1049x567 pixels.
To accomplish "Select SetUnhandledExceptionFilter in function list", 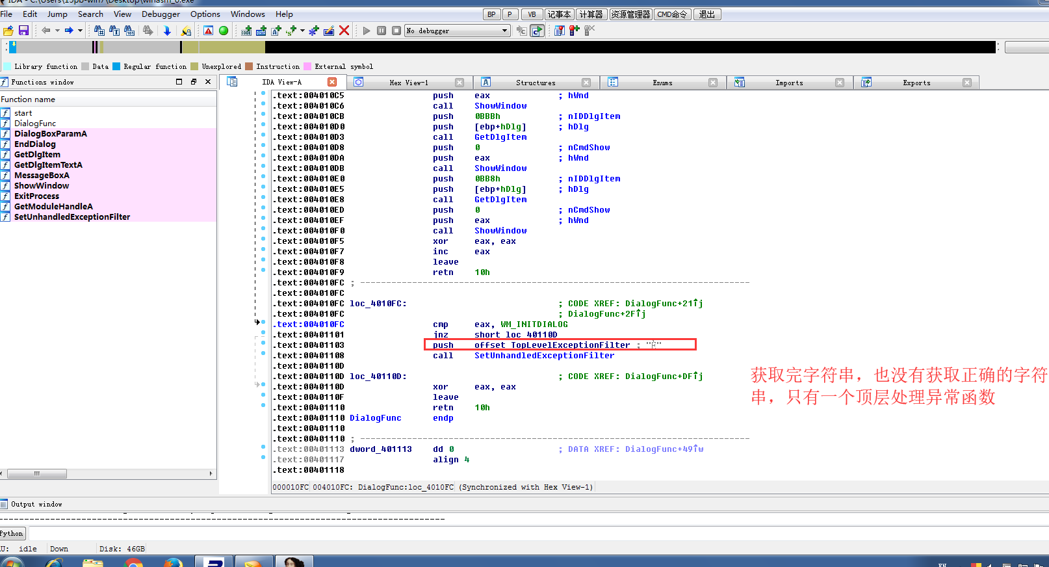I will click(x=71, y=217).
